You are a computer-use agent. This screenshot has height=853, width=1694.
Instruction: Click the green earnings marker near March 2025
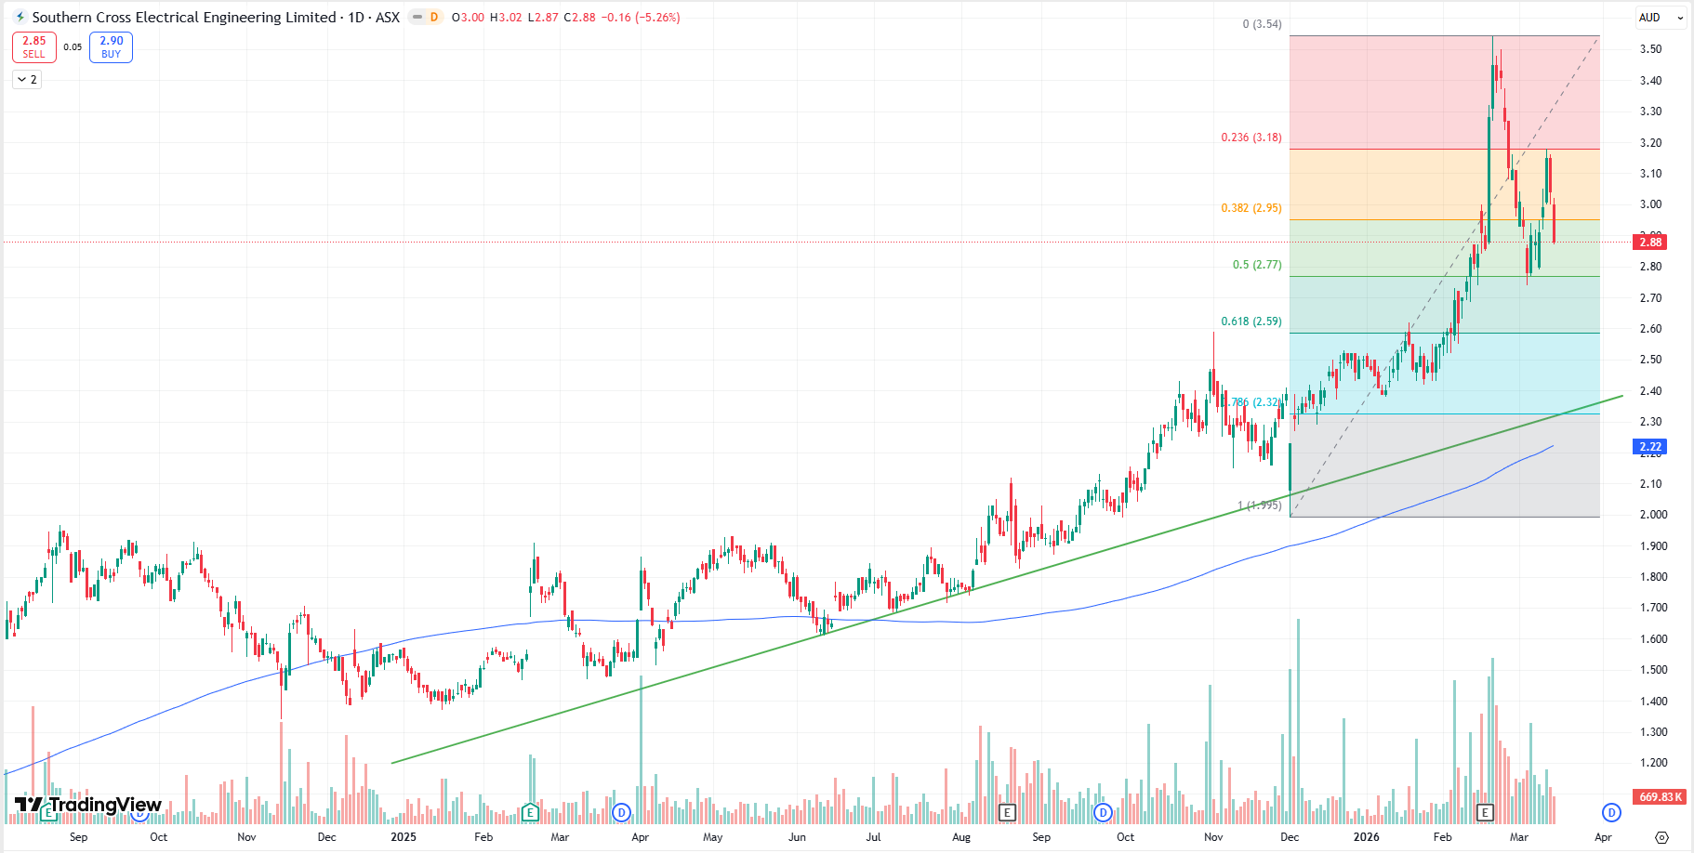pyautogui.click(x=530, y=813)
